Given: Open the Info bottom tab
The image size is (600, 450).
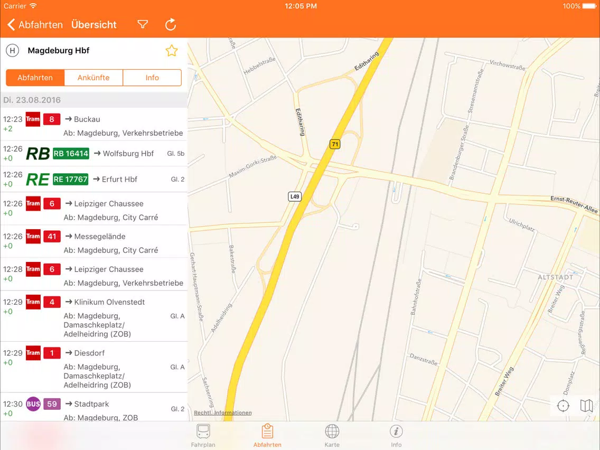Looking at the screenshot, I should 396,435.
